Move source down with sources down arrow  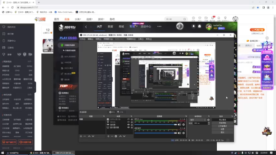124,136
